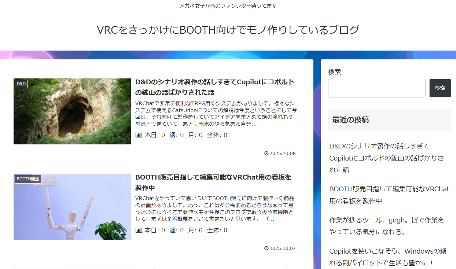Click the D&D article excerpt starting with VRChatで非常に便利な
This screenshot has height=269, width=456.
tap(216, 114)
